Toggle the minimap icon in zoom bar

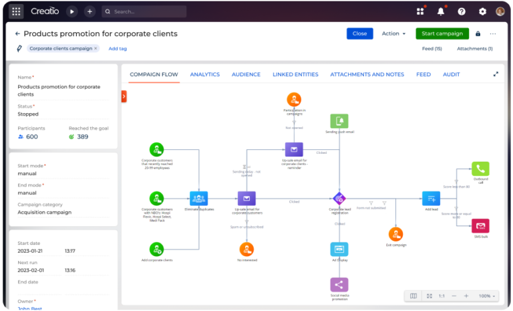(x=413, y=296)
